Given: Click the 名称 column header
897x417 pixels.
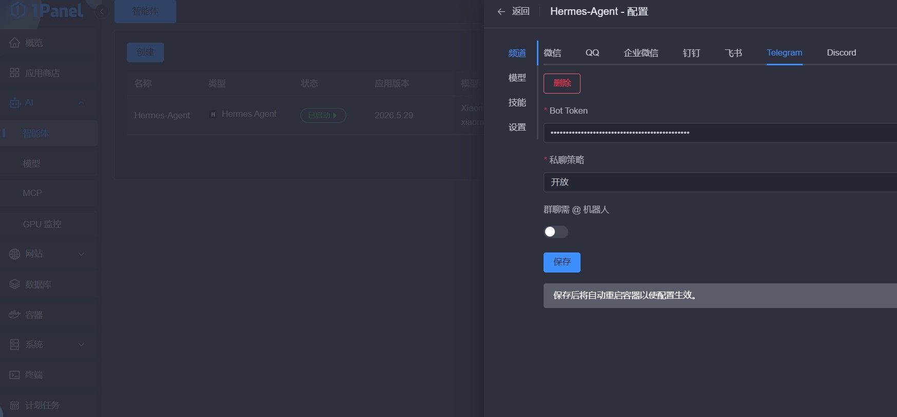Looking at the screenshot, I should pyautogui.click(x=143, y=83).
